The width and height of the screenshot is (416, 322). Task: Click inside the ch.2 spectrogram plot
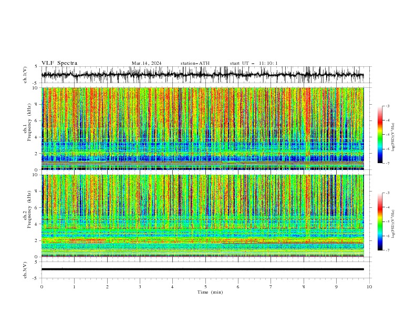coord(202,216)
